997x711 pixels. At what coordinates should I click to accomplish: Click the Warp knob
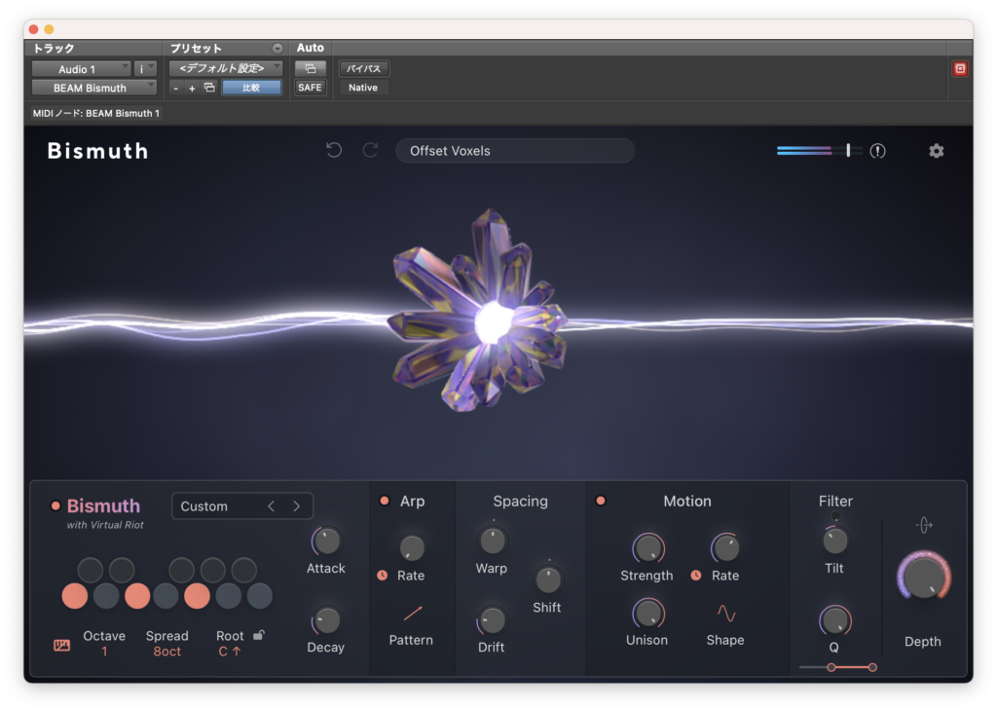click(x=492, y=542)
